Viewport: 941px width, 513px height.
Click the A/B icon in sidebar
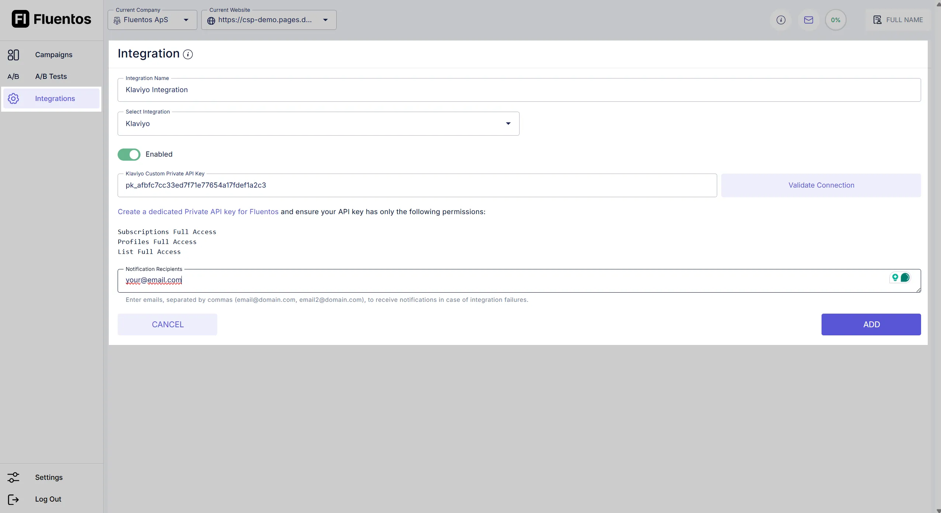tap(13, 77)
